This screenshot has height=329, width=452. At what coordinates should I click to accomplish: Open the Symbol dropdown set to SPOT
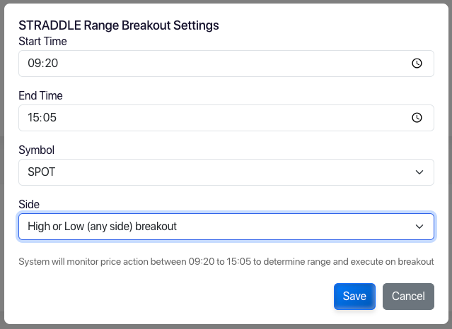click(226, 172)
